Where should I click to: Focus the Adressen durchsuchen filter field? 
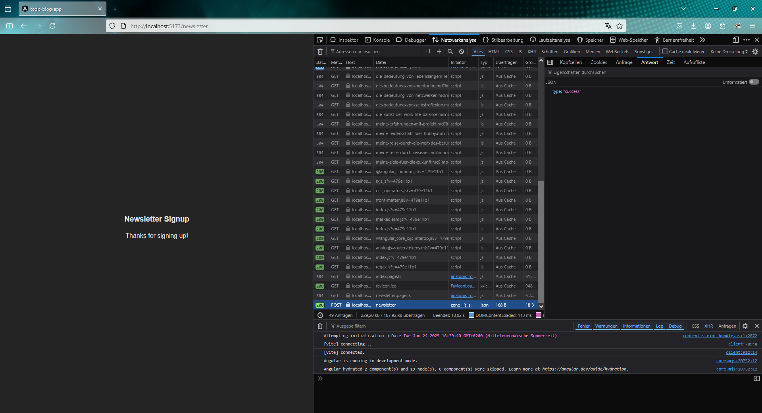(375, 52)
